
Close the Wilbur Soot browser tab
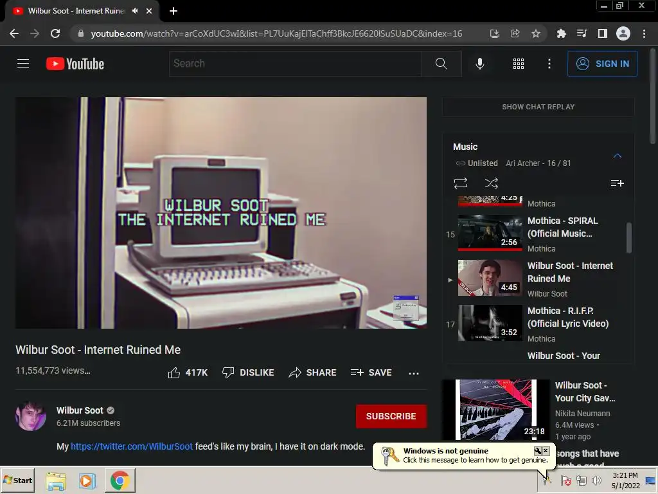(x=149, y=11)
